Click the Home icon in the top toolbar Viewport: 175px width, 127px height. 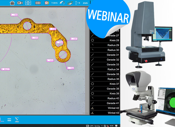tap(12, 3)
